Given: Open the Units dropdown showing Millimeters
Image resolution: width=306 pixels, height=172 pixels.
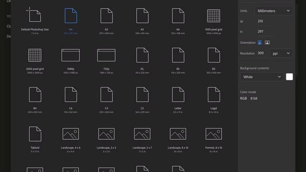Looking at the screenshot, I should tap(273, 11).
